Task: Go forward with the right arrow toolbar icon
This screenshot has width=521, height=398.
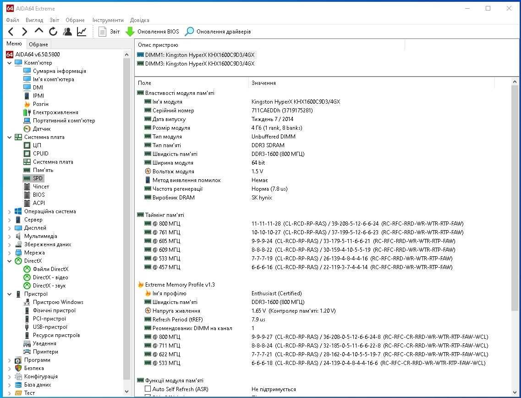Action: tap(25, 32)
